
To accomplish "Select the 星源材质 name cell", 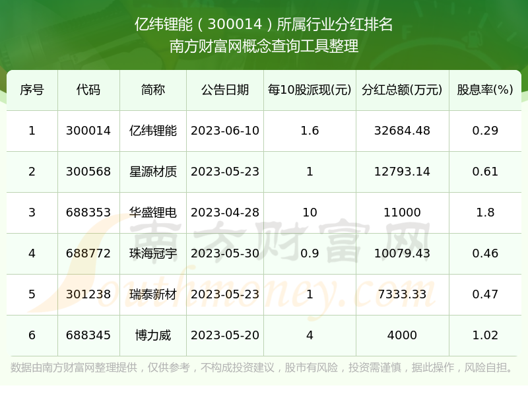I will [153, 172].
